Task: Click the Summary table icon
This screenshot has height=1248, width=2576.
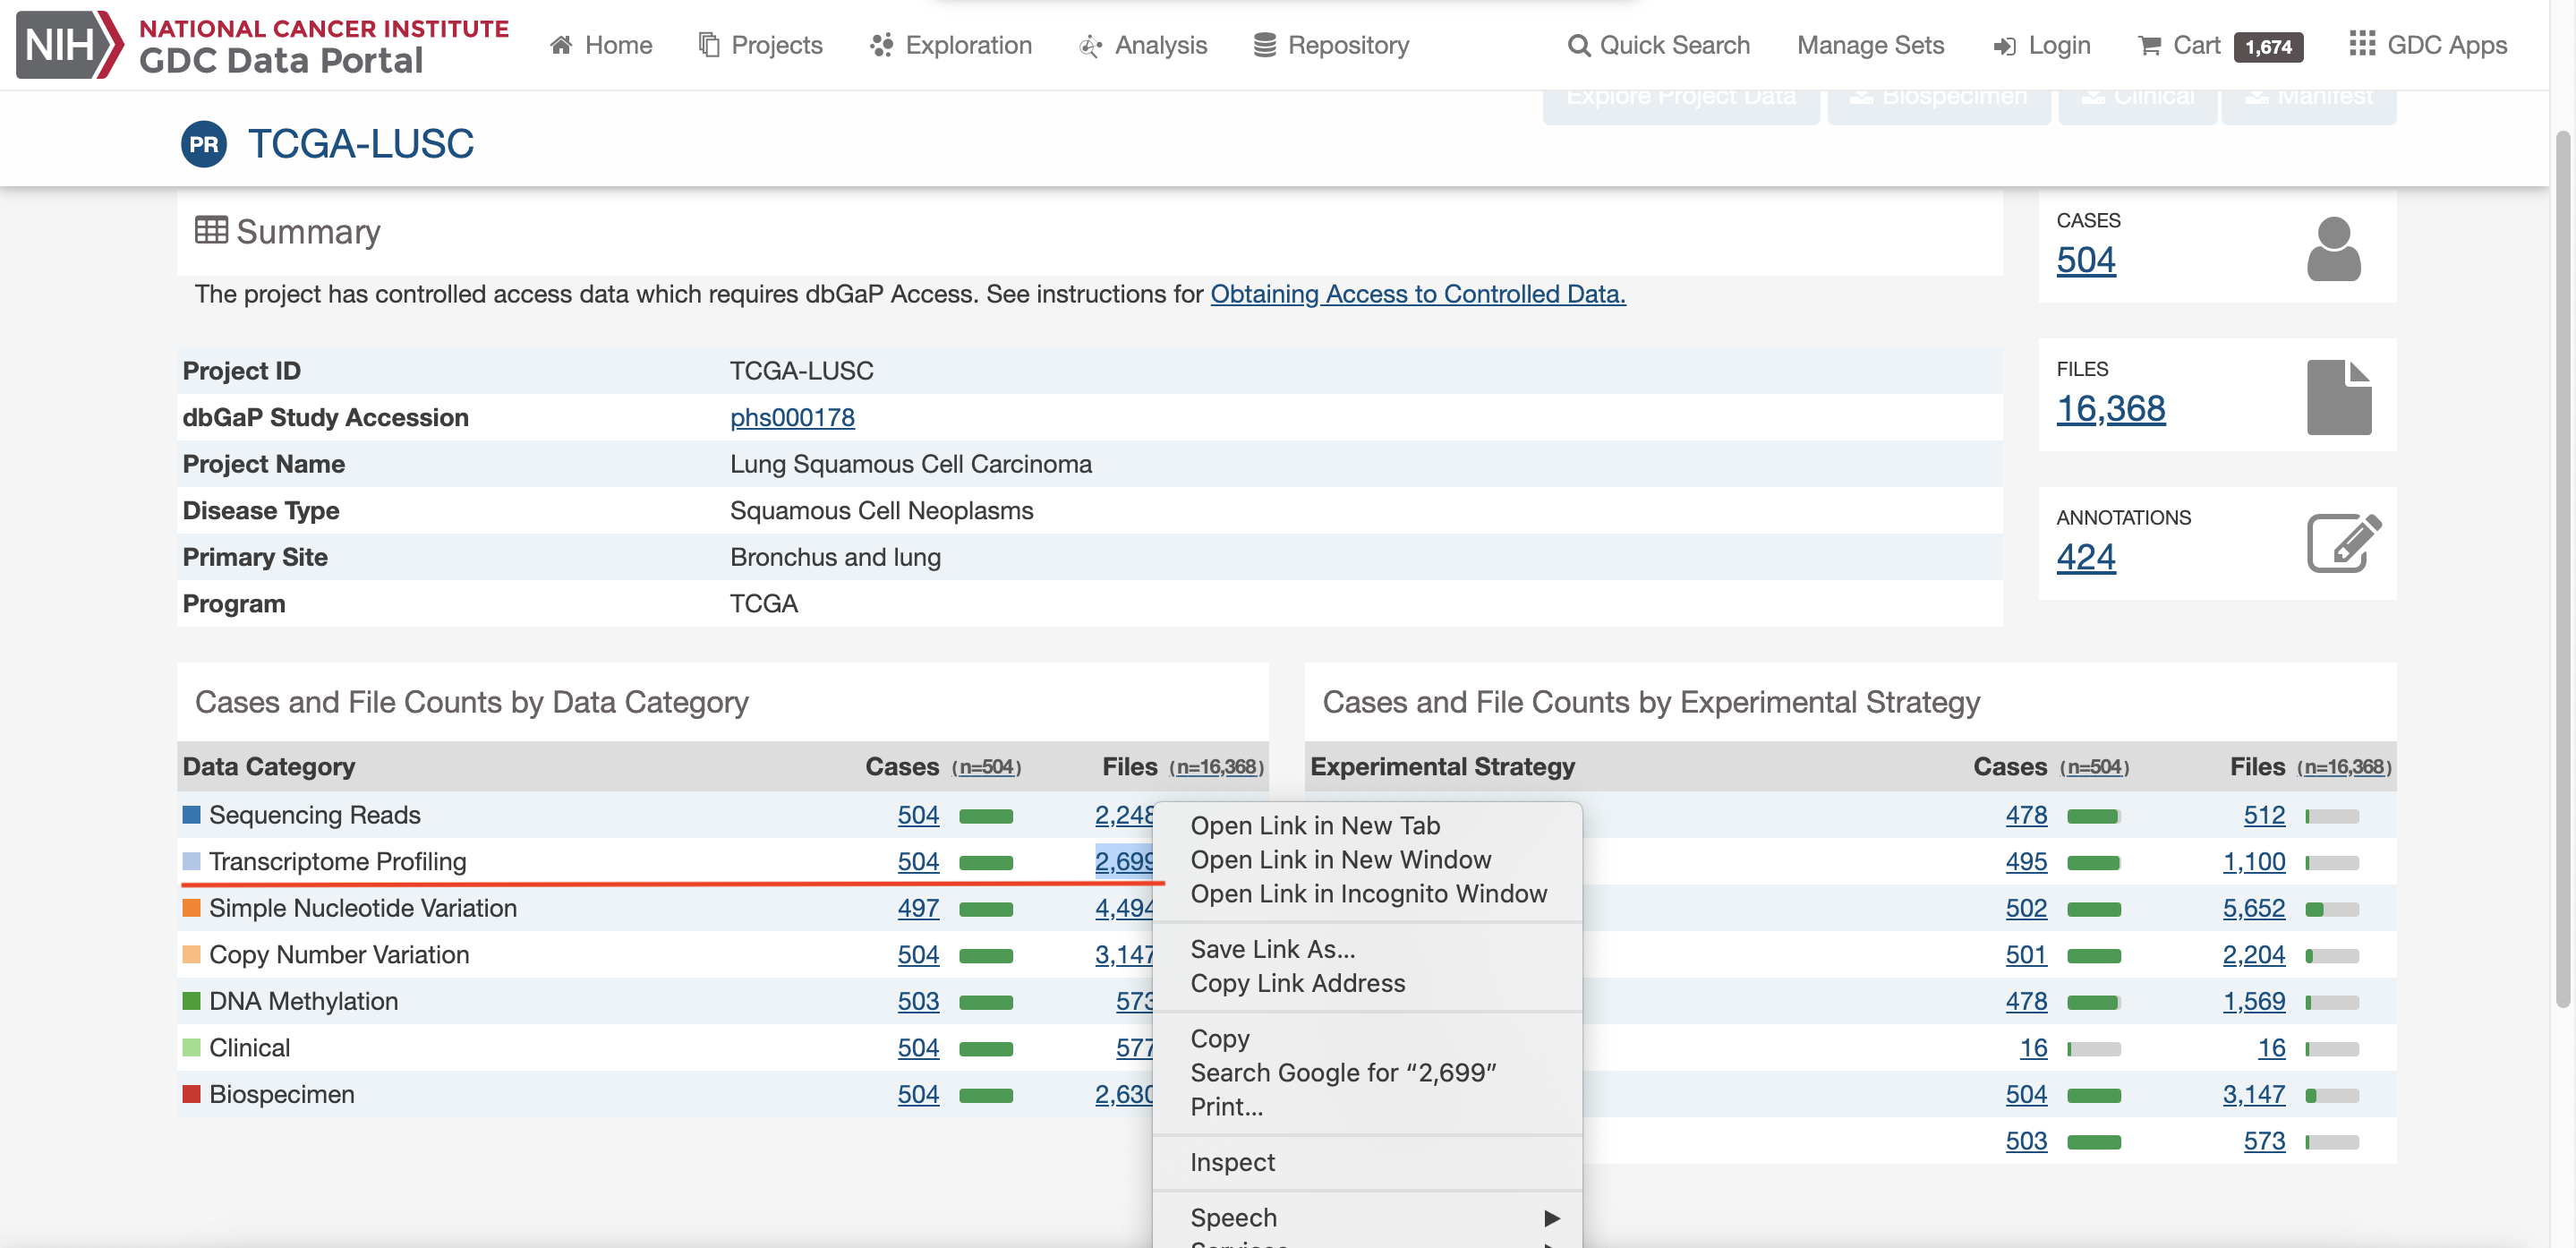Action: pyautogui.click(x=211, y=230)
